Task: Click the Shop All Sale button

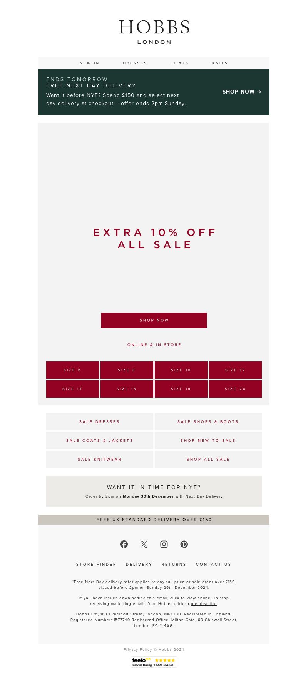Action: point(208,459)
